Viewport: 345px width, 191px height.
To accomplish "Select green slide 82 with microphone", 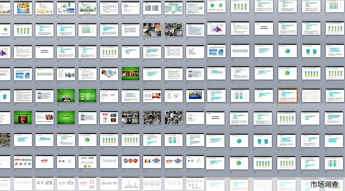I will 23,118.
